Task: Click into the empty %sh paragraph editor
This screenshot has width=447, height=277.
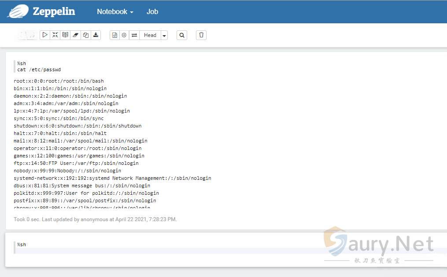Action: point(220,250)
